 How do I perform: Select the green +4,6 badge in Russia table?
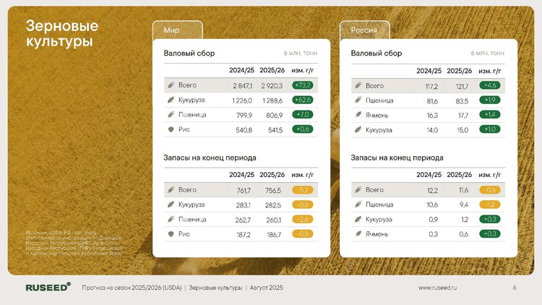(490, 85)
